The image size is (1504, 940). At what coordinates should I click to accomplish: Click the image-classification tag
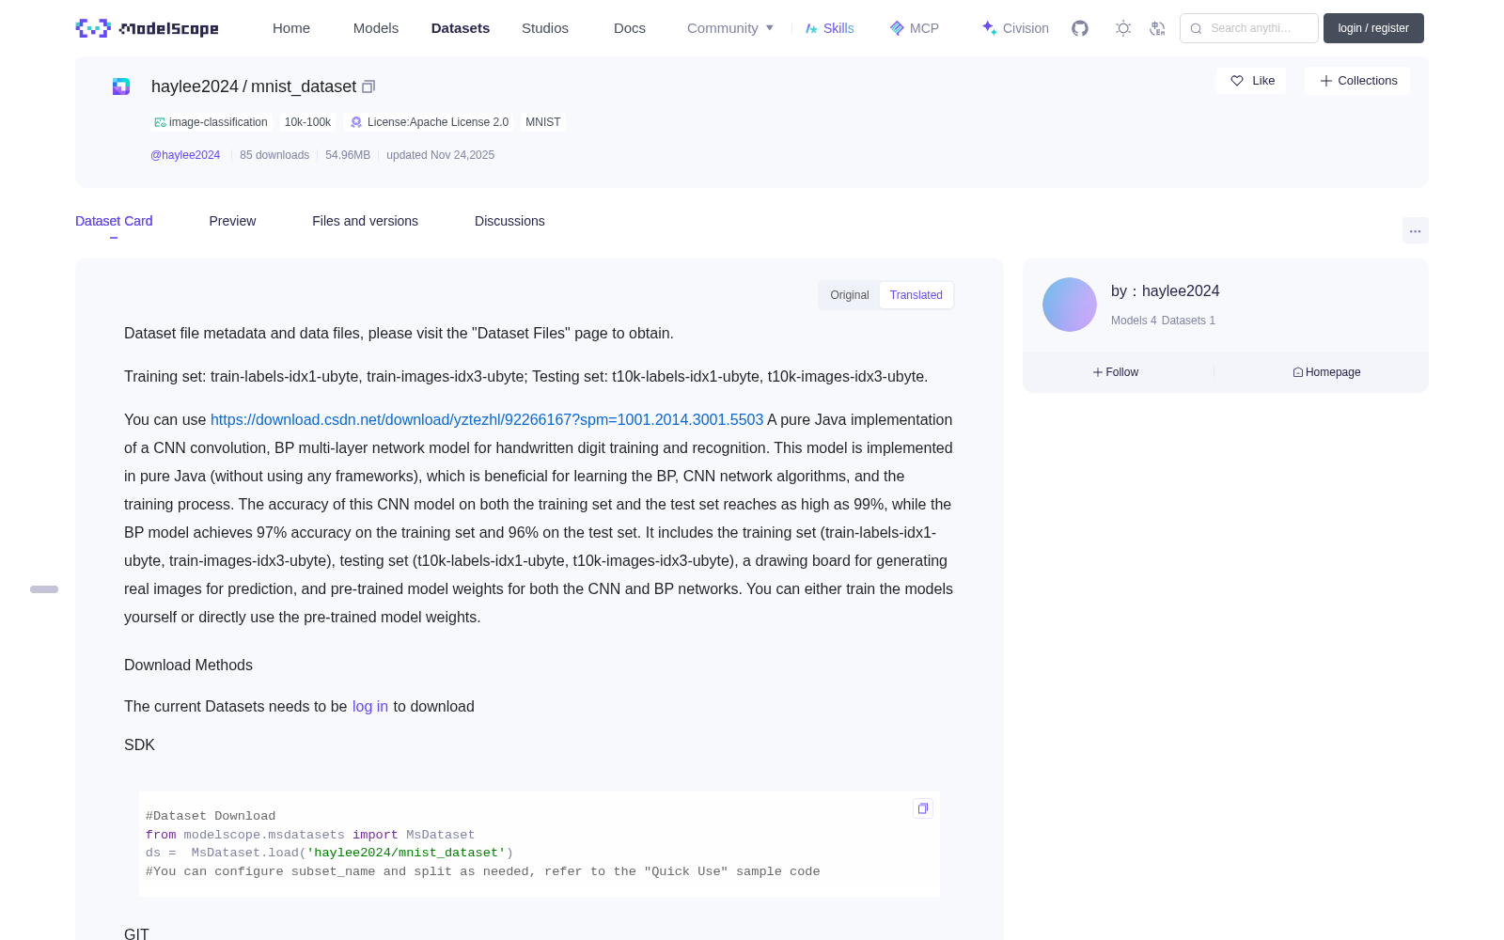pyautogui.click(x=212, y=122)
